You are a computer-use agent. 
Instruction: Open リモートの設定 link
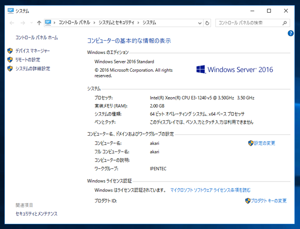(28, 60)
